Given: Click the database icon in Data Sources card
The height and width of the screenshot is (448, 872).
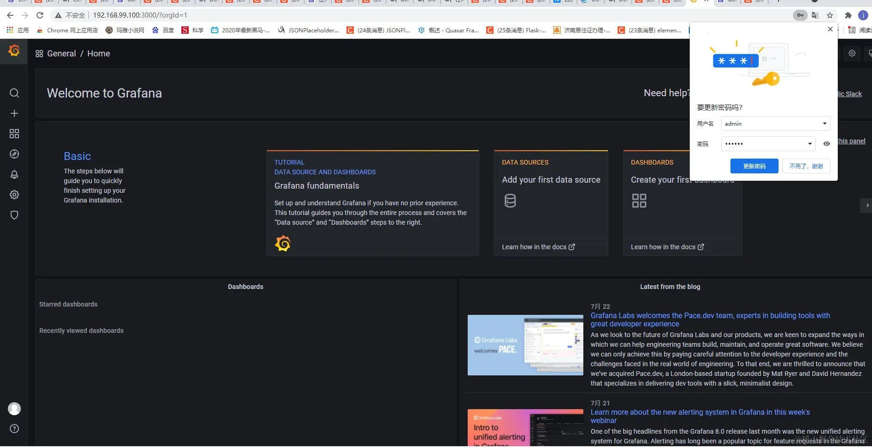Looking at the screenshot, I should click(510, 201).
